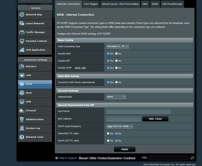This screenshot has height=166, width=202.
Task: Set Enable WAN to Yes
Action: [108, 54]
